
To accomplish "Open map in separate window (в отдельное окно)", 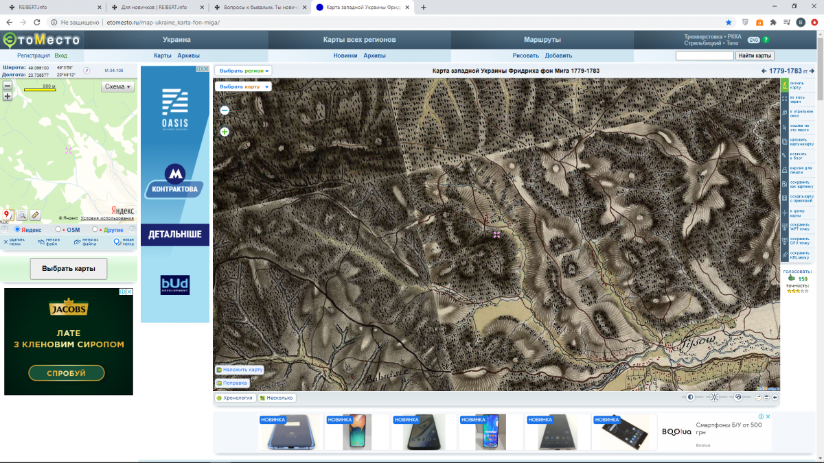I will 785,113.
